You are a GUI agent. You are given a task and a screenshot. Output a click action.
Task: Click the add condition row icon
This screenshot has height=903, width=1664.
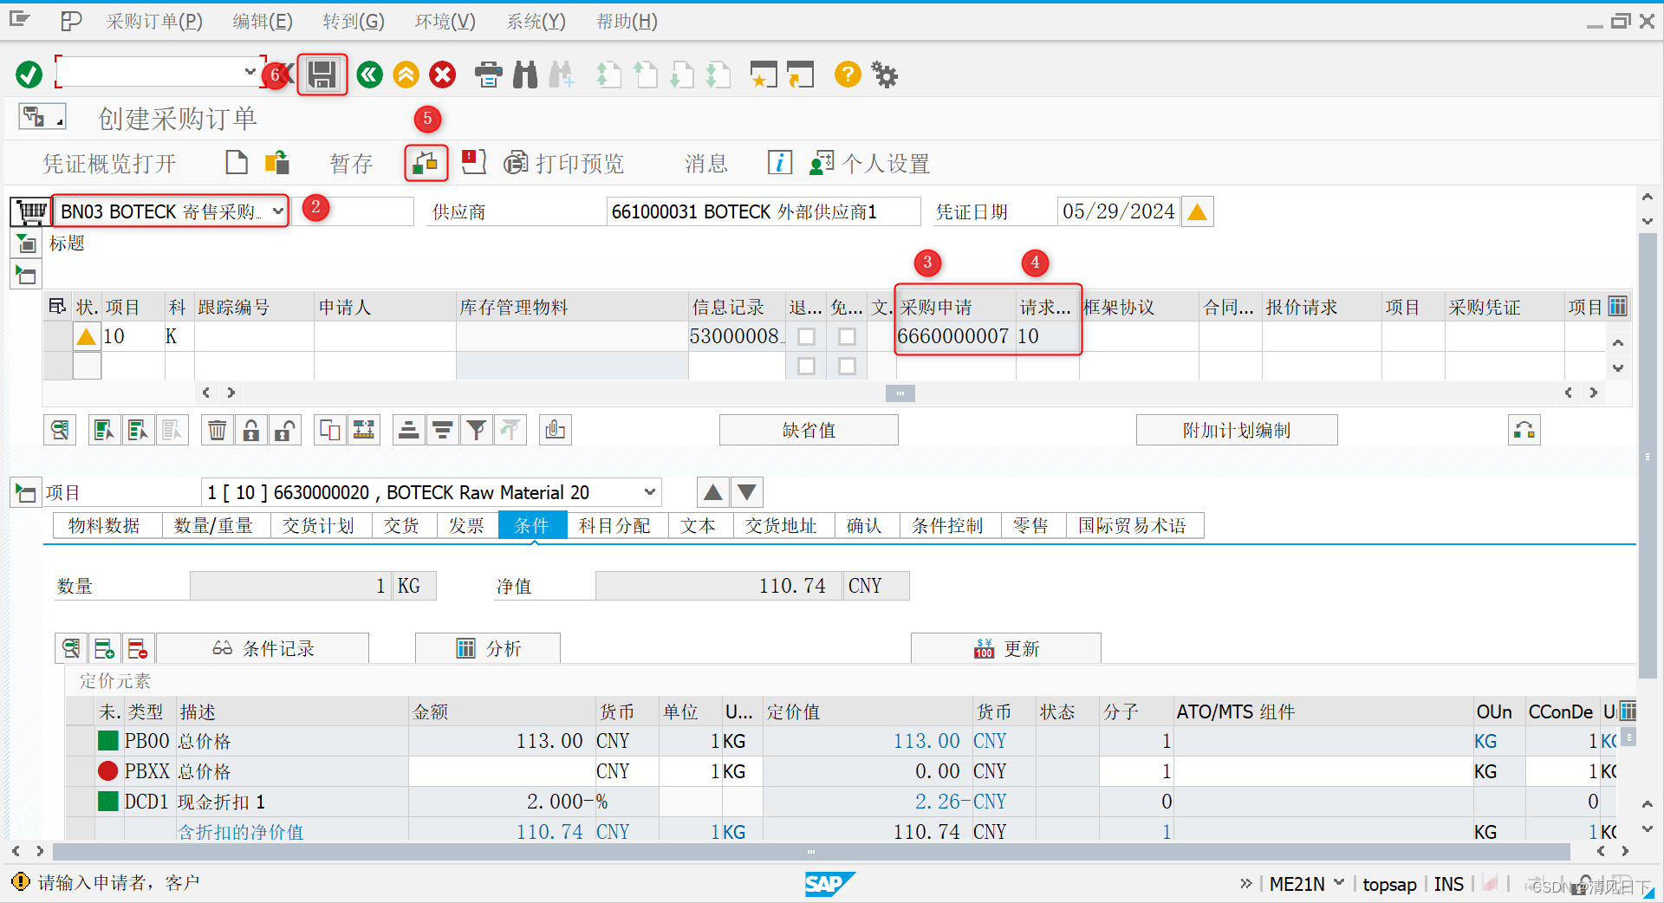click(x=105, y=648)
